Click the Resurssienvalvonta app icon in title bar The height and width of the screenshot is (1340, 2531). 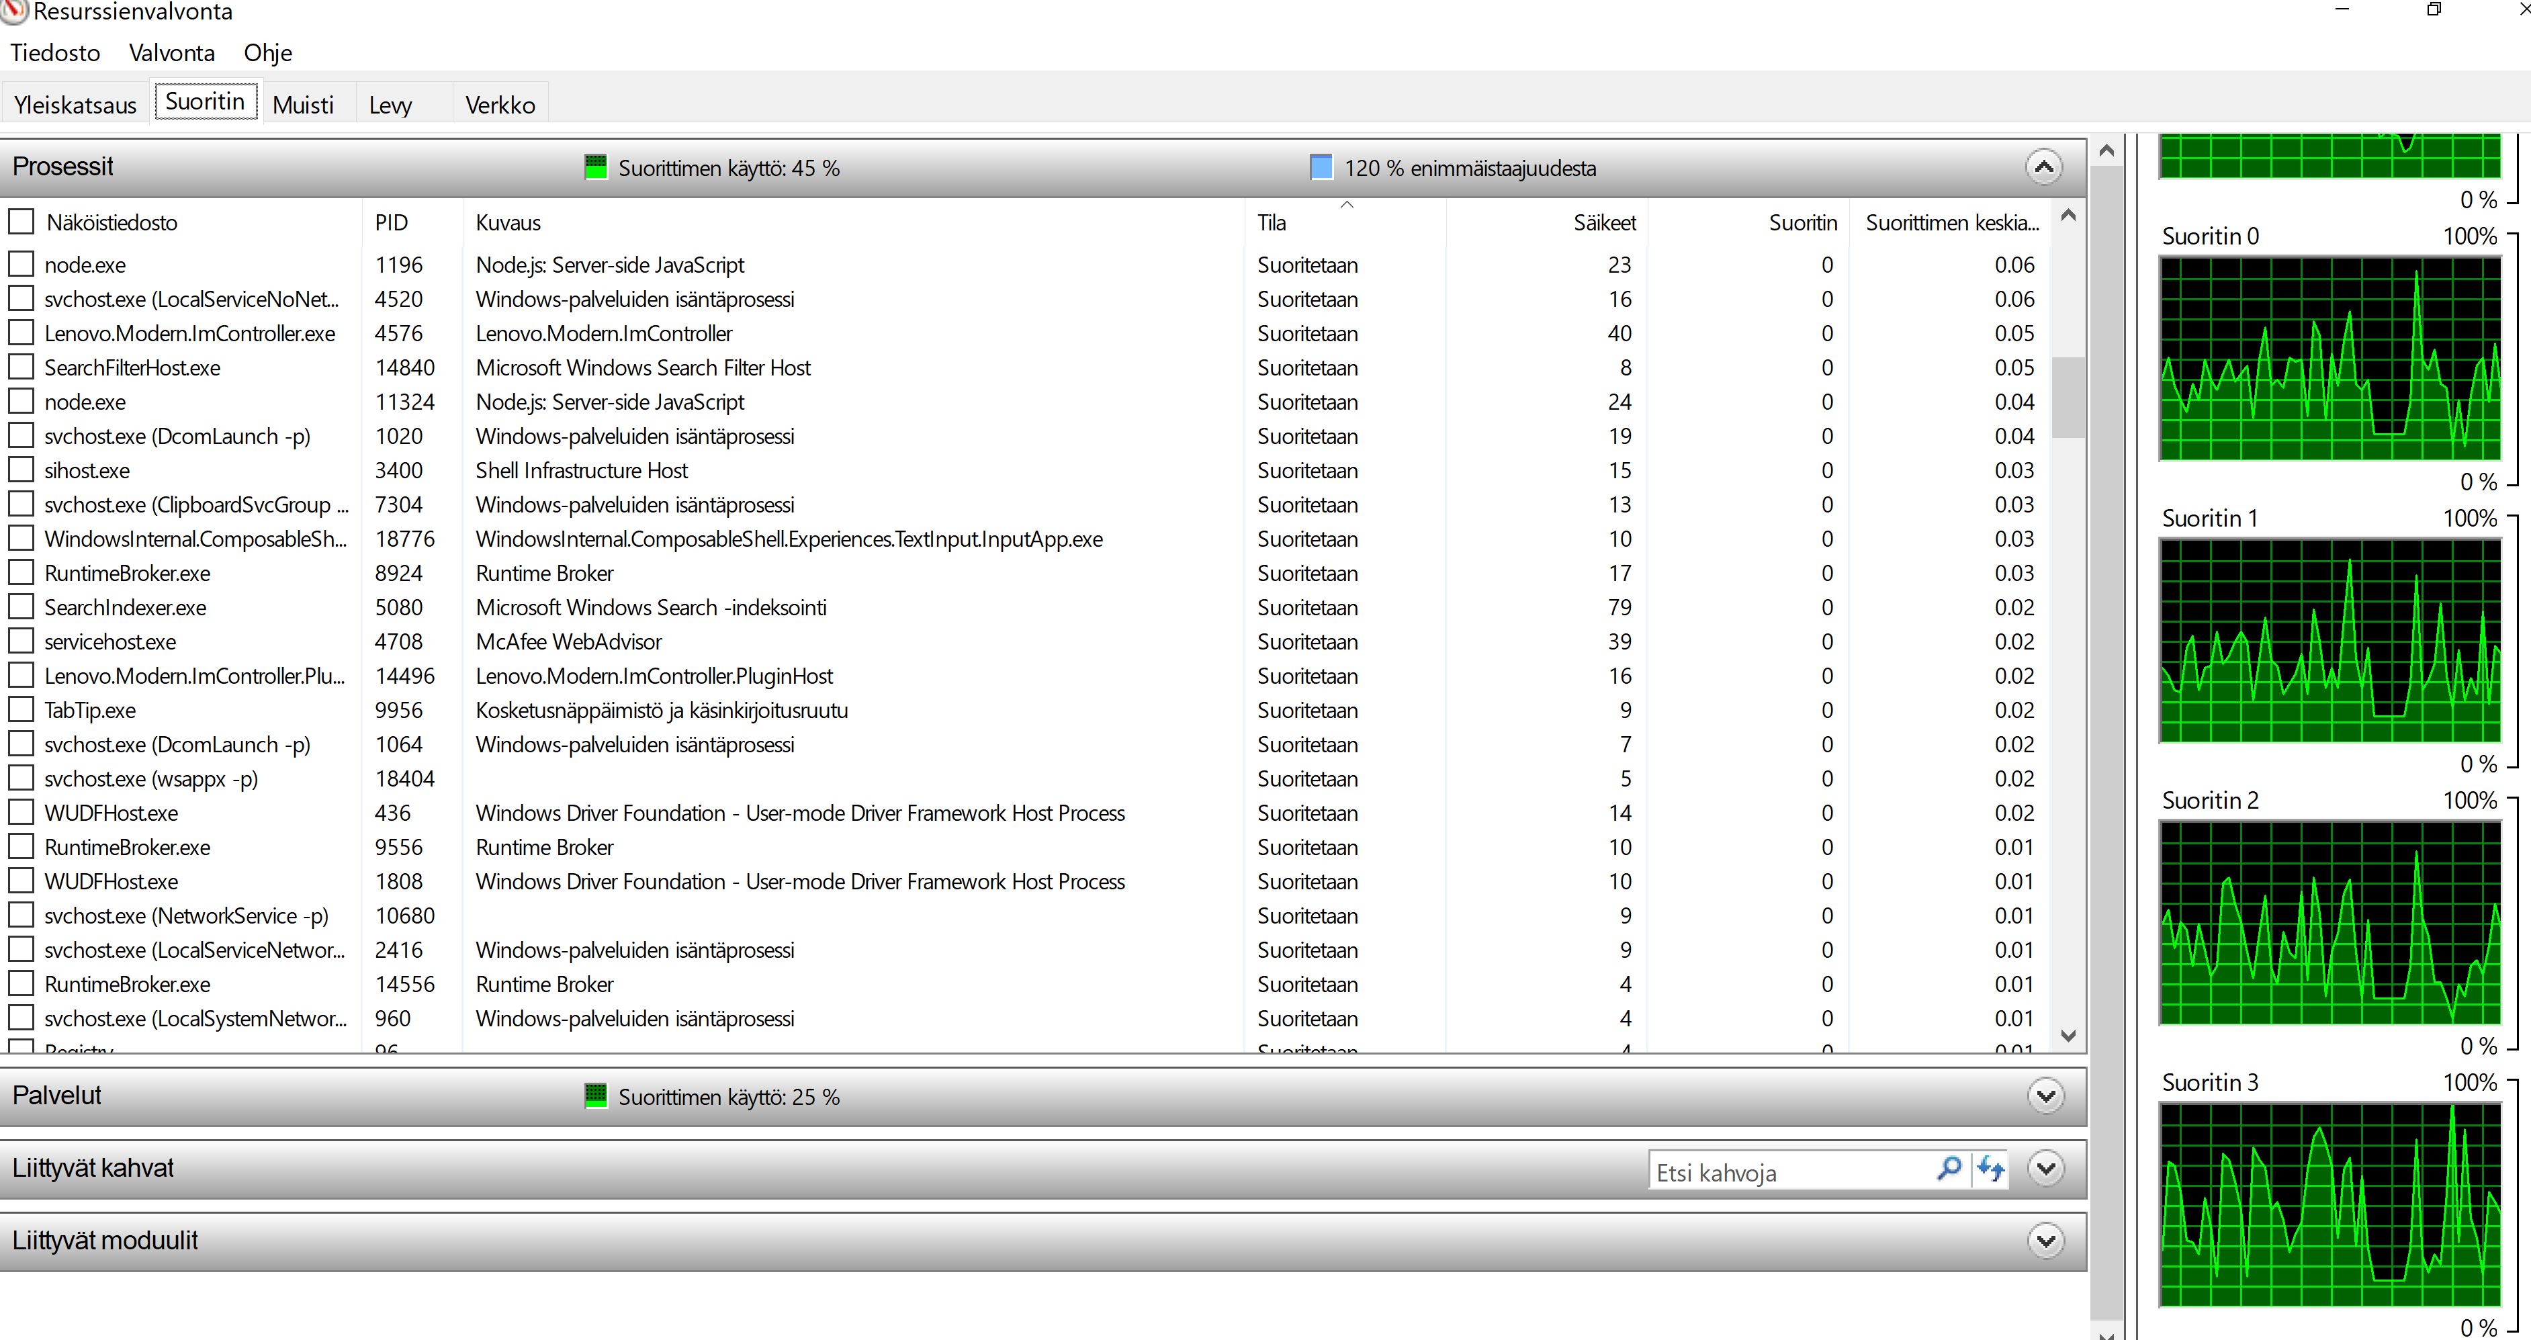pyautogui.click(x=13, y=12)
